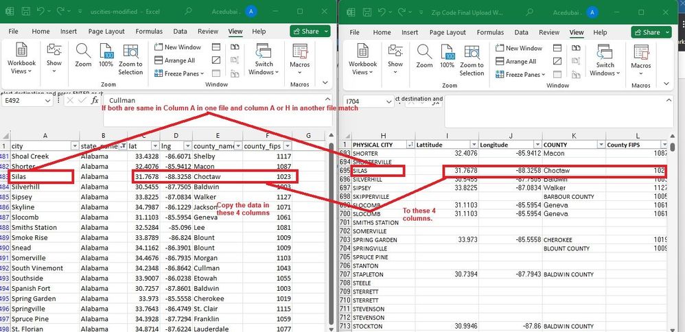Screen dimensions: 685x332
Task: Open Formulas tab in right window
Action: click(490, 32)
